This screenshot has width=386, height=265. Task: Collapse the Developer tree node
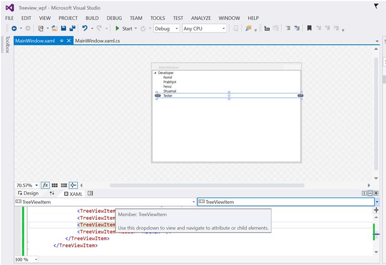pos(155,73)
